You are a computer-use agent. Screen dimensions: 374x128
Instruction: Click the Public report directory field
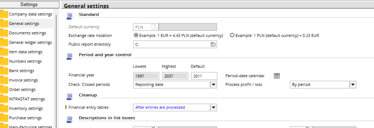171,44
